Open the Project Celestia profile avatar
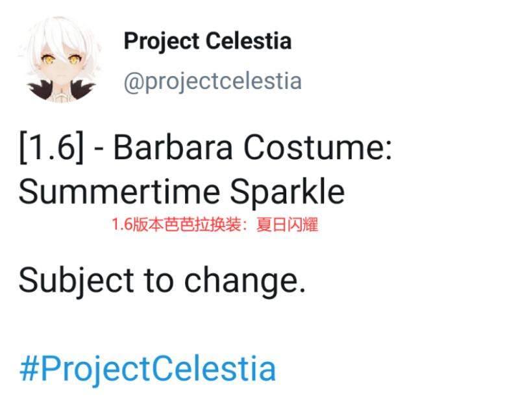The height and width of the screenshot is (408, 531). click(60, 59)
